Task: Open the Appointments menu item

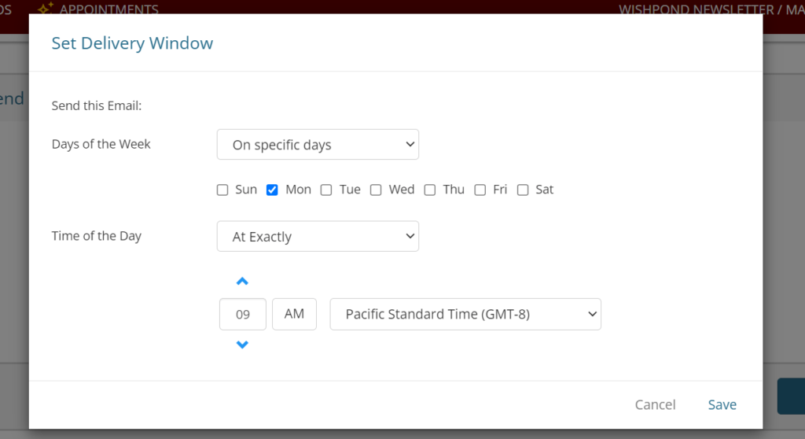Action: (108, 9)
